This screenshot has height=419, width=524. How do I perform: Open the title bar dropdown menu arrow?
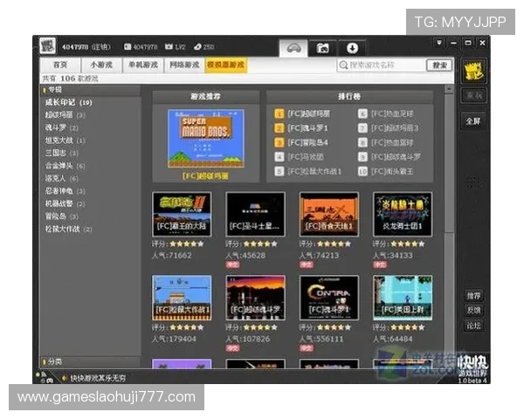(x=438, y=43)
